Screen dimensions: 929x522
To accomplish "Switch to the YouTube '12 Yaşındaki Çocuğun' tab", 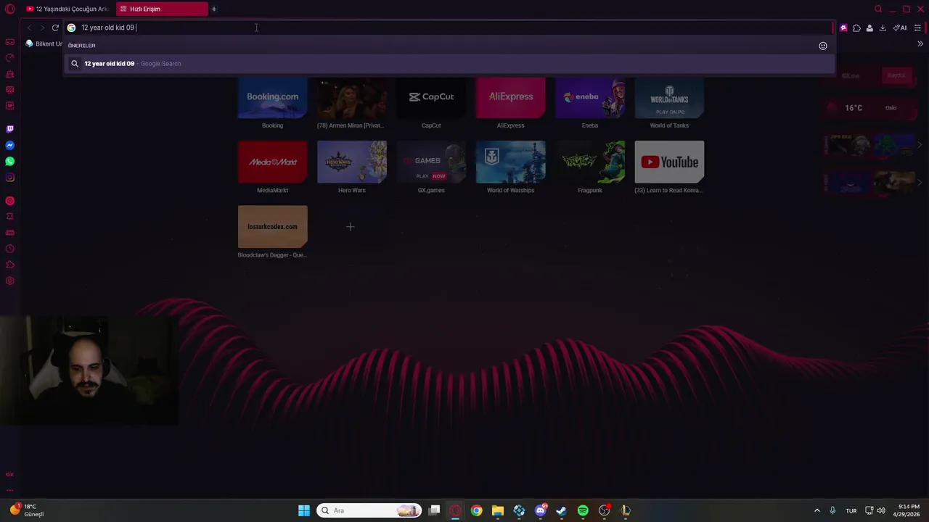I will coord(68,9).
